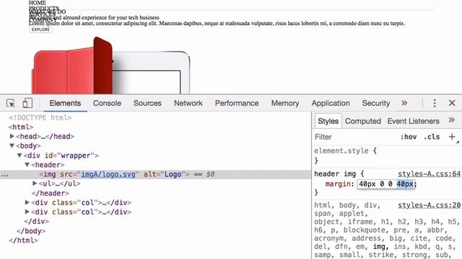This screenshot has height=259, width=462.
Task: Click the HOME navigation link
Action: (37, 3)
